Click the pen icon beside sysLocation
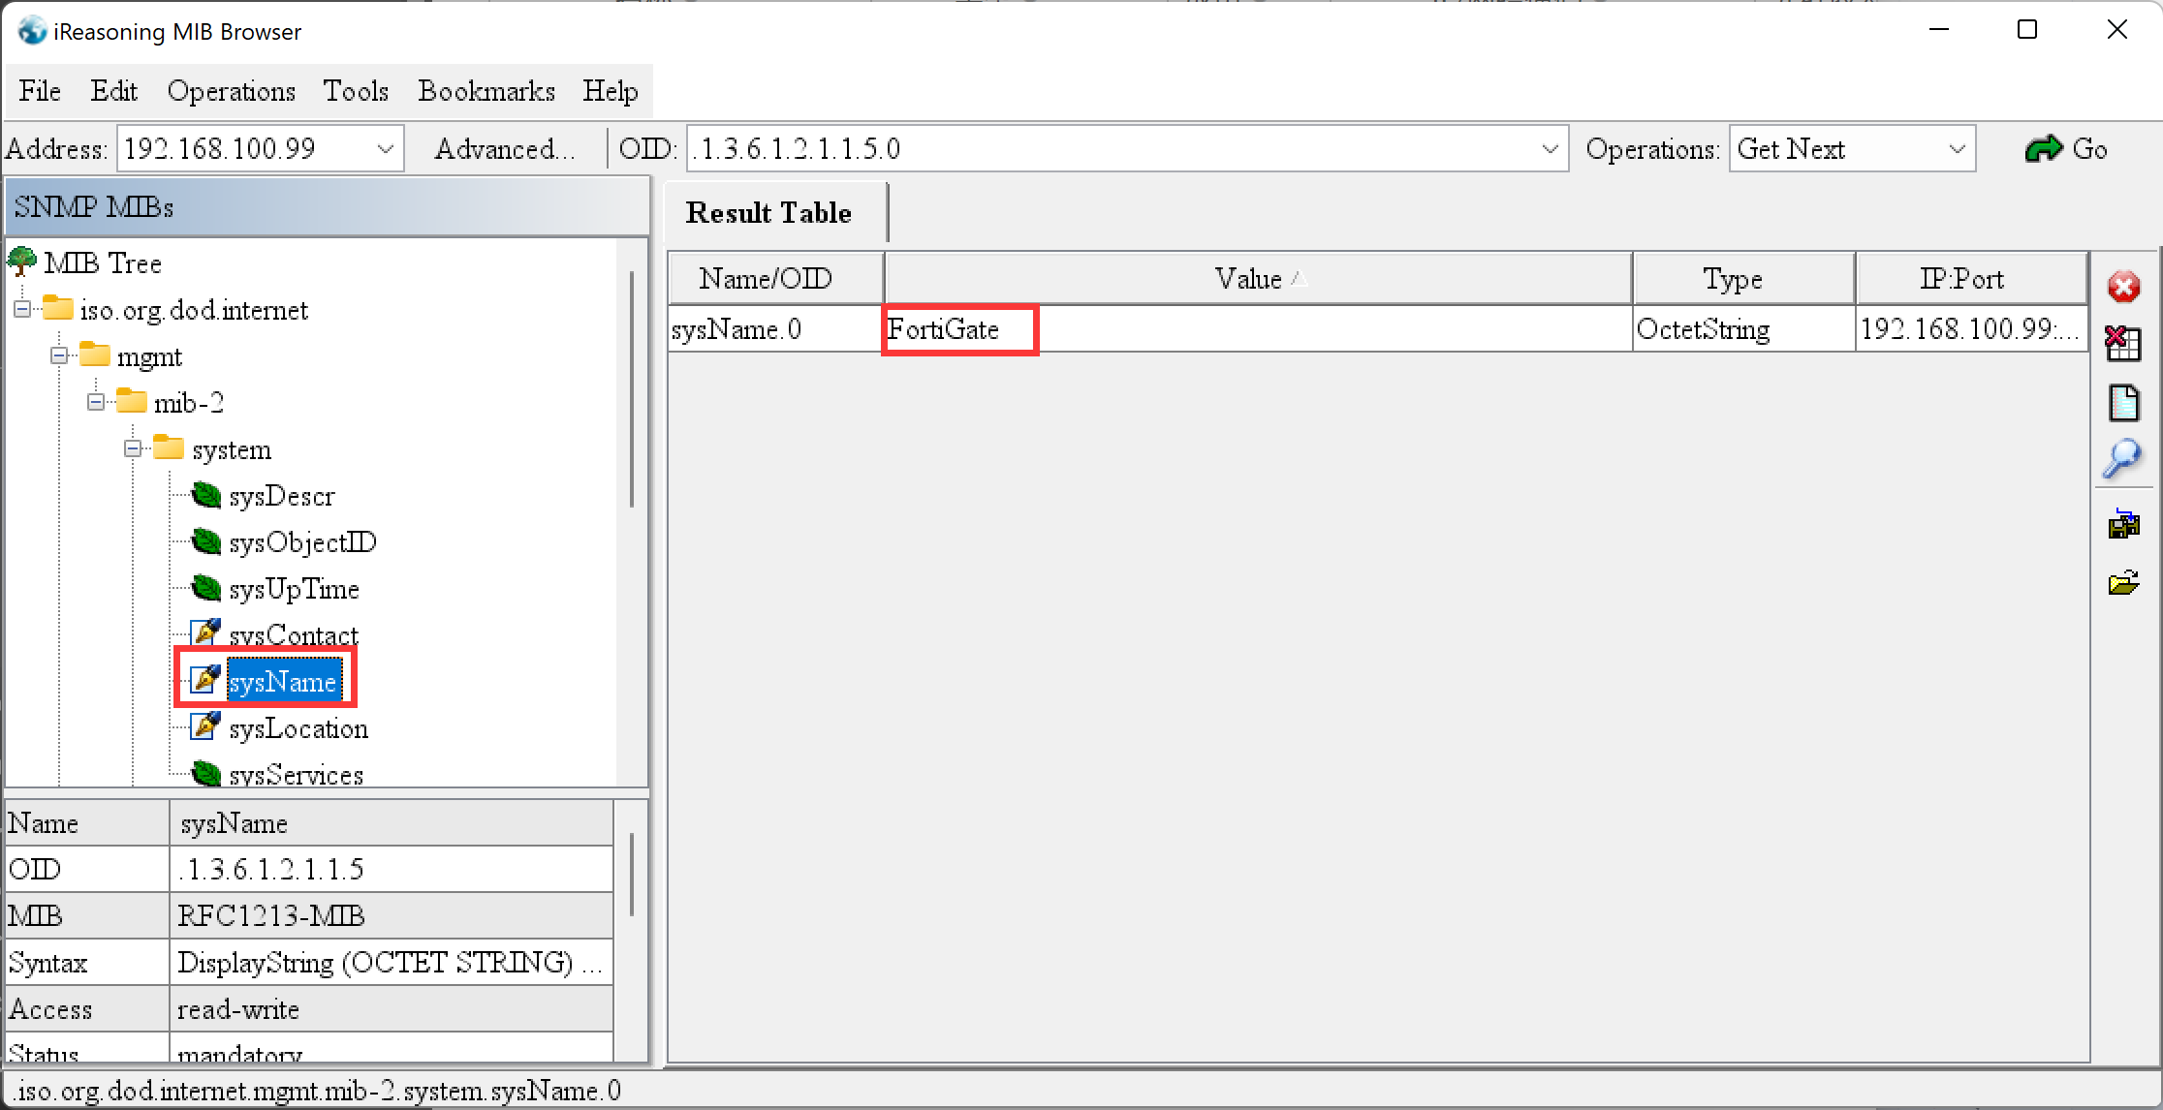 [204, 726]
